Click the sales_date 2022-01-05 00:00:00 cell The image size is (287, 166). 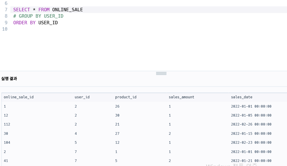click(x=251, y=115)
